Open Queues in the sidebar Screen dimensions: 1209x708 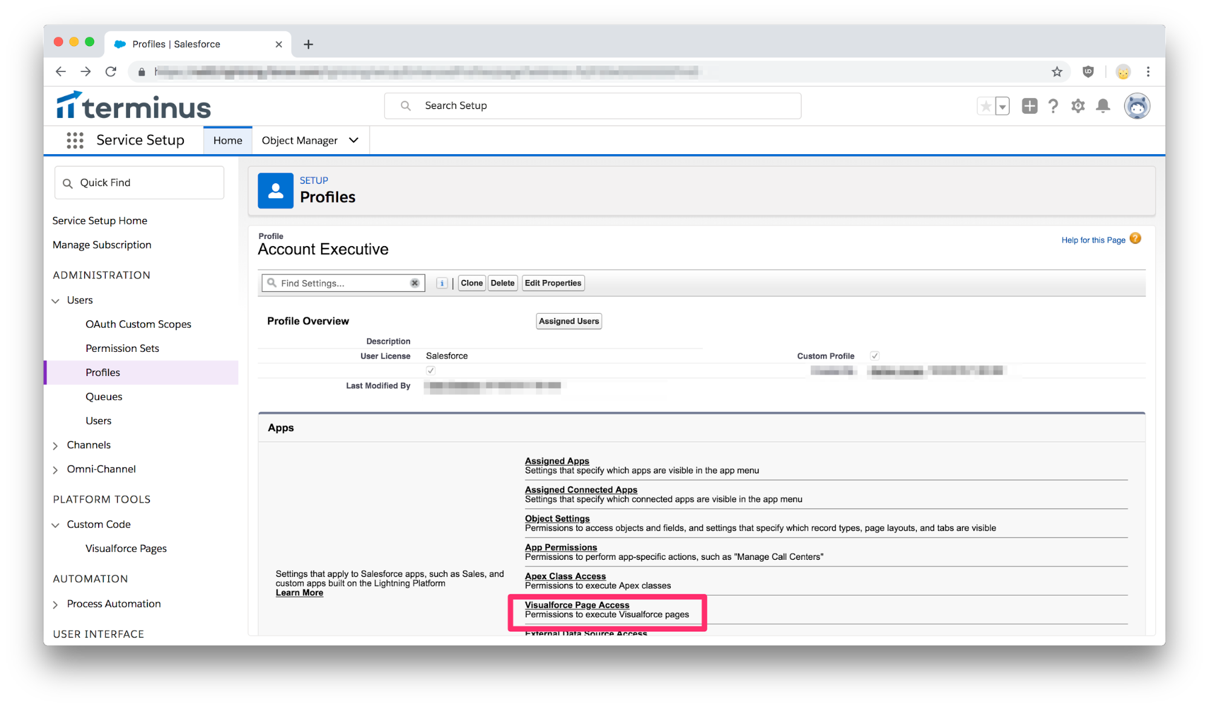pos(104,397)
